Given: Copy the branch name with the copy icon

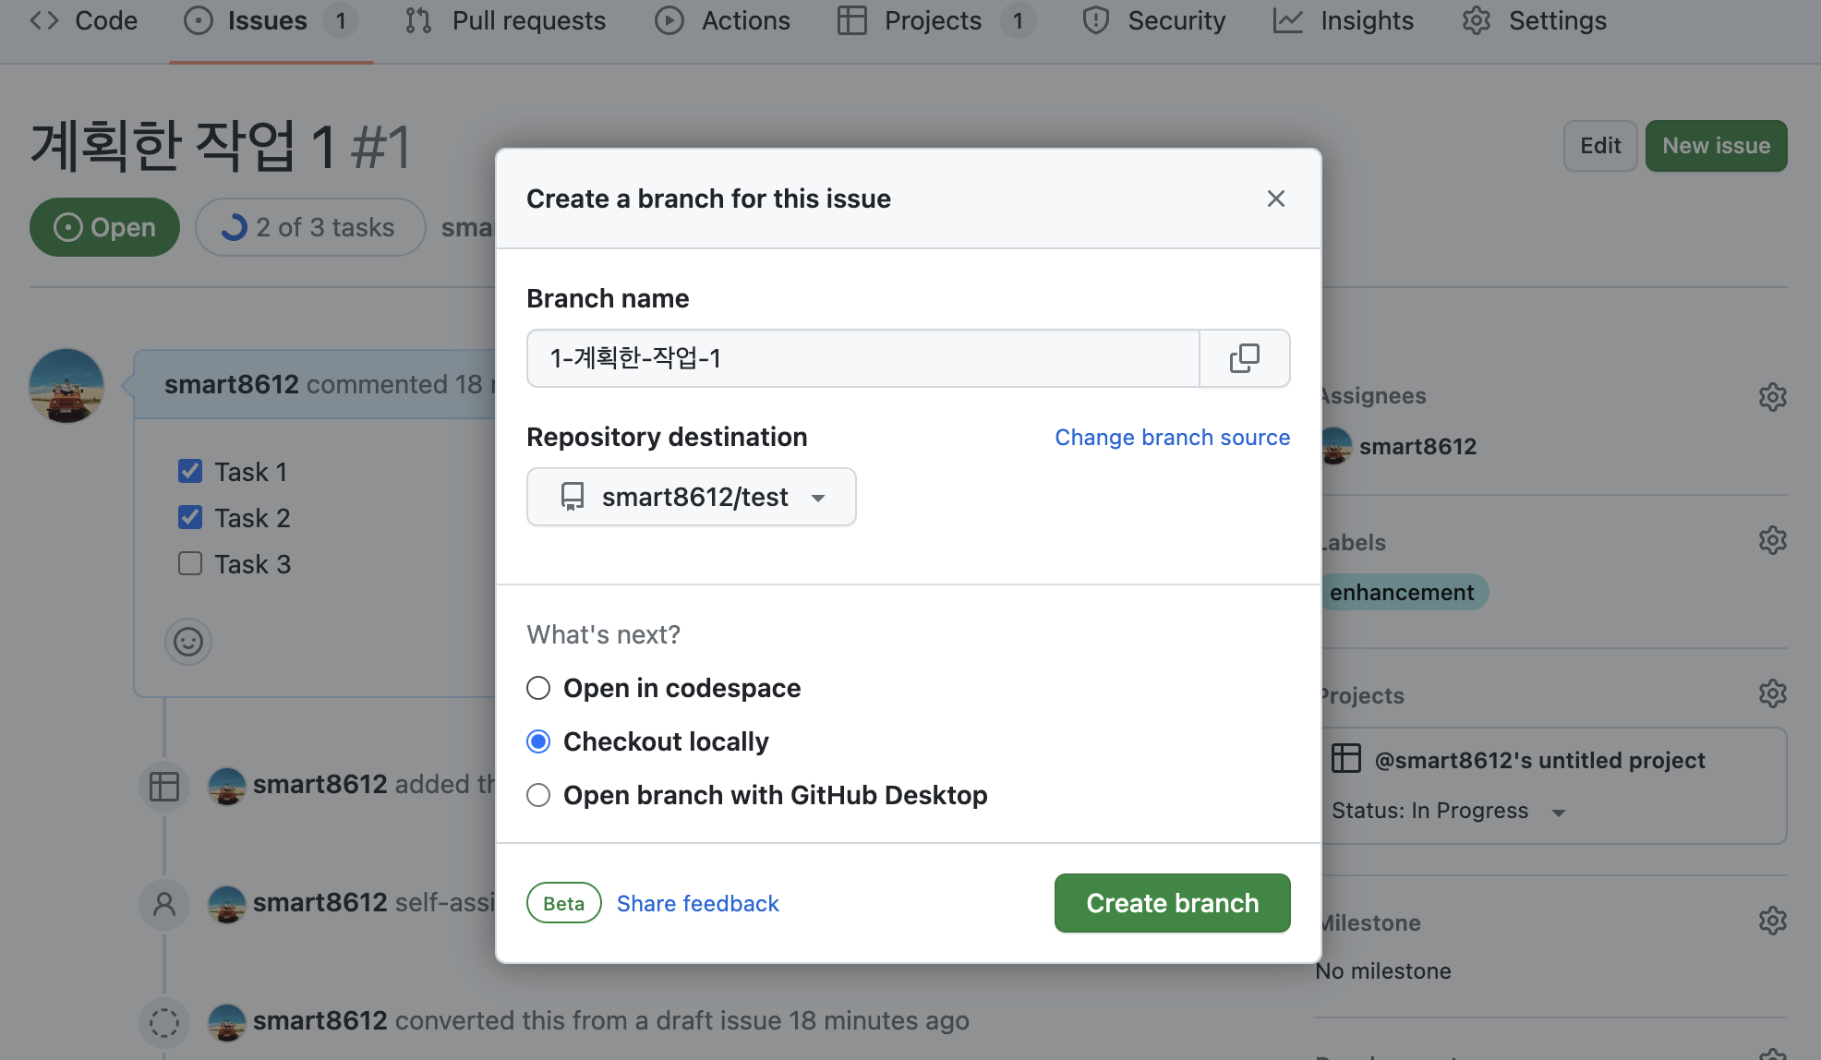Looking at the screenshot, I should pos(1244,358).
